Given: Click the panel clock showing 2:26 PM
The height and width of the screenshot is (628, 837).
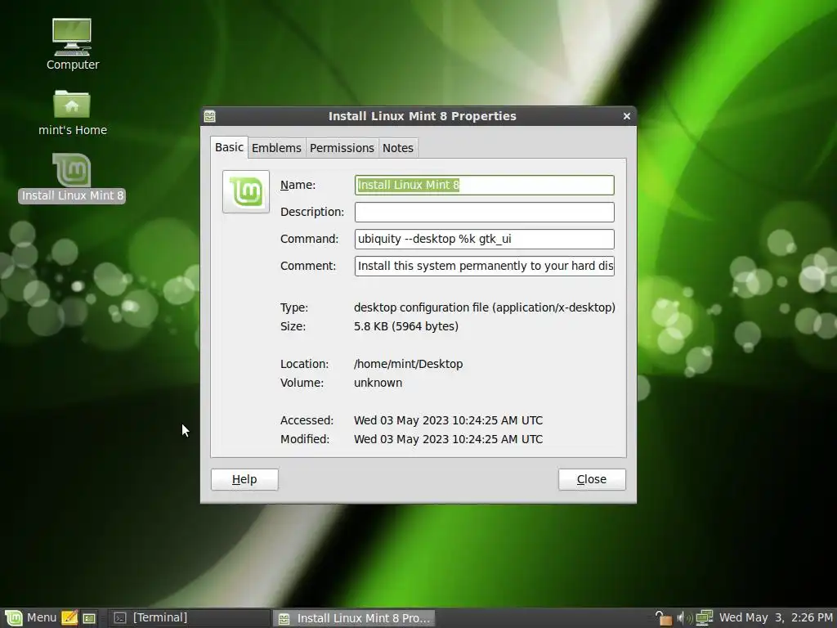Looking at the screenshot, I should click(776, 618).
